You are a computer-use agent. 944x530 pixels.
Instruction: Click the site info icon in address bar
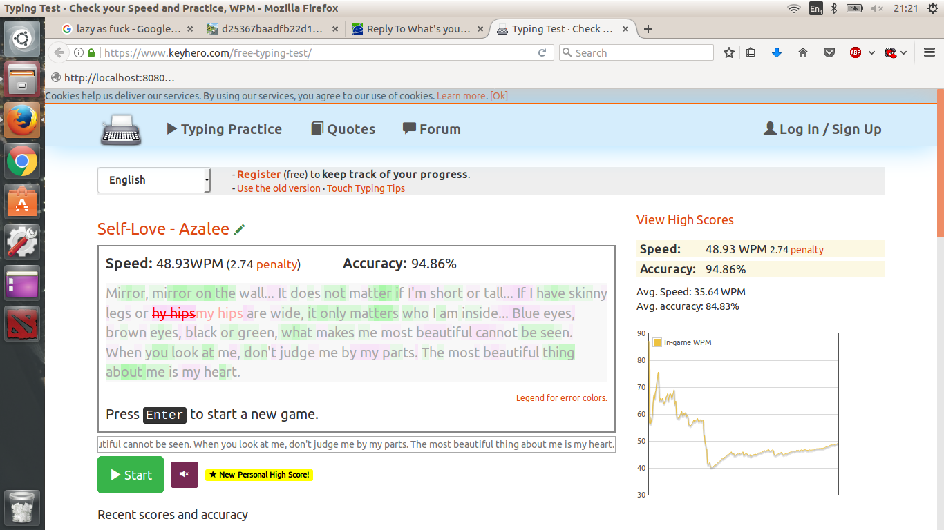[79, 52]
